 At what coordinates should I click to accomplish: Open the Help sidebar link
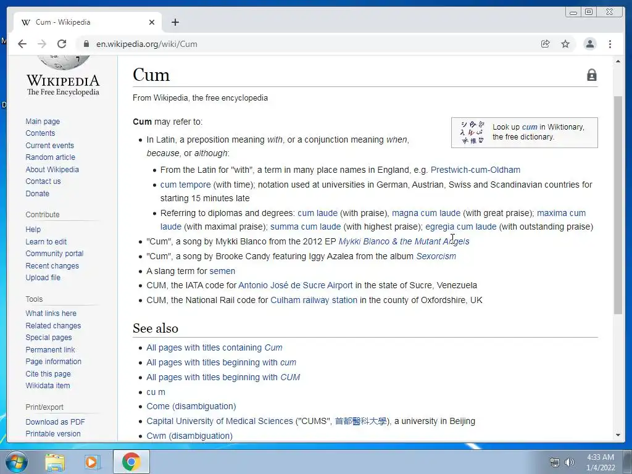(33, 230)
